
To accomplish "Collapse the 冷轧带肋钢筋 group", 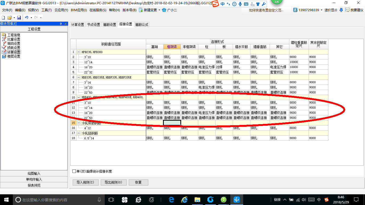I will pos(79,123).
